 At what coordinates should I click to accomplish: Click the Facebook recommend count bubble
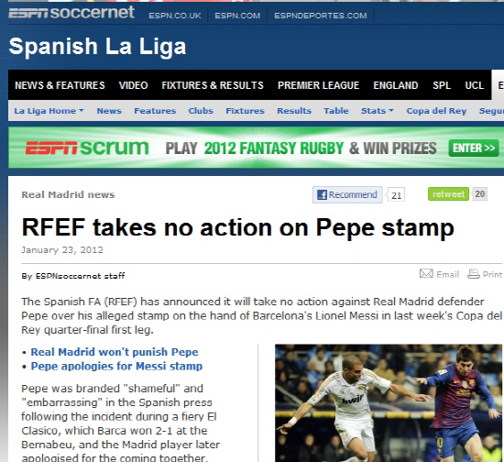(396, 195)
